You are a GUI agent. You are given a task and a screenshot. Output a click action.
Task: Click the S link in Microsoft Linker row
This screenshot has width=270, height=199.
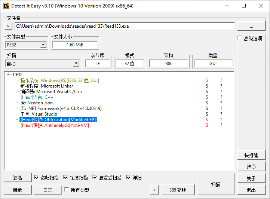[207, 86]
